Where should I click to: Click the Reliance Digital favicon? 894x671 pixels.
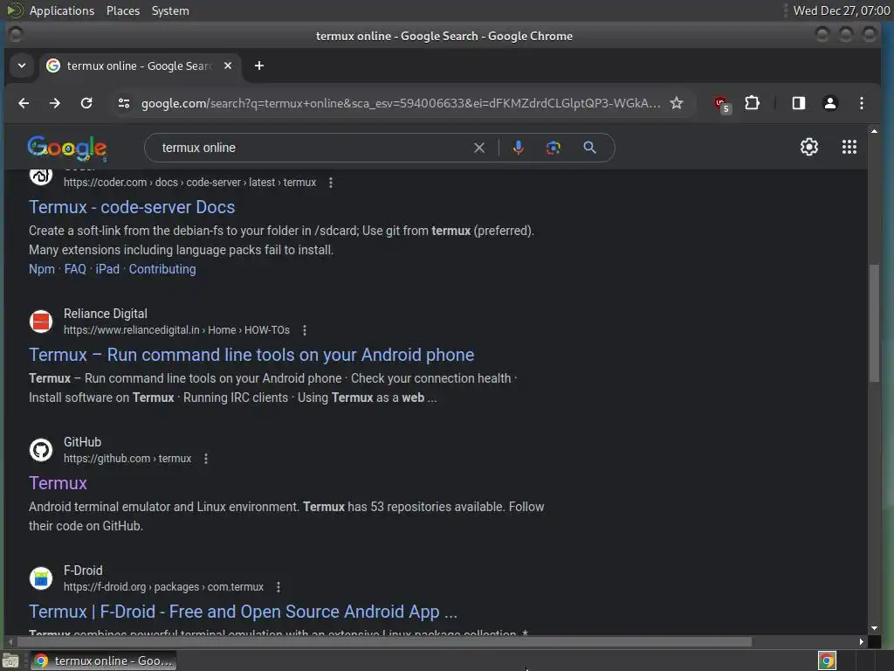(41, 322)
